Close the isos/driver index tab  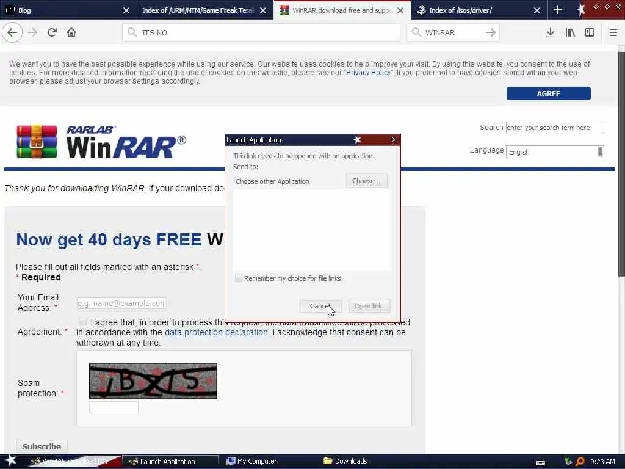point(537,10)
